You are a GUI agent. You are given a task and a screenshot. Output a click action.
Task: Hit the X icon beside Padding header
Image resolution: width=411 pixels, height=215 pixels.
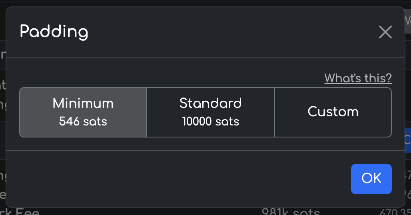(385, 32)
